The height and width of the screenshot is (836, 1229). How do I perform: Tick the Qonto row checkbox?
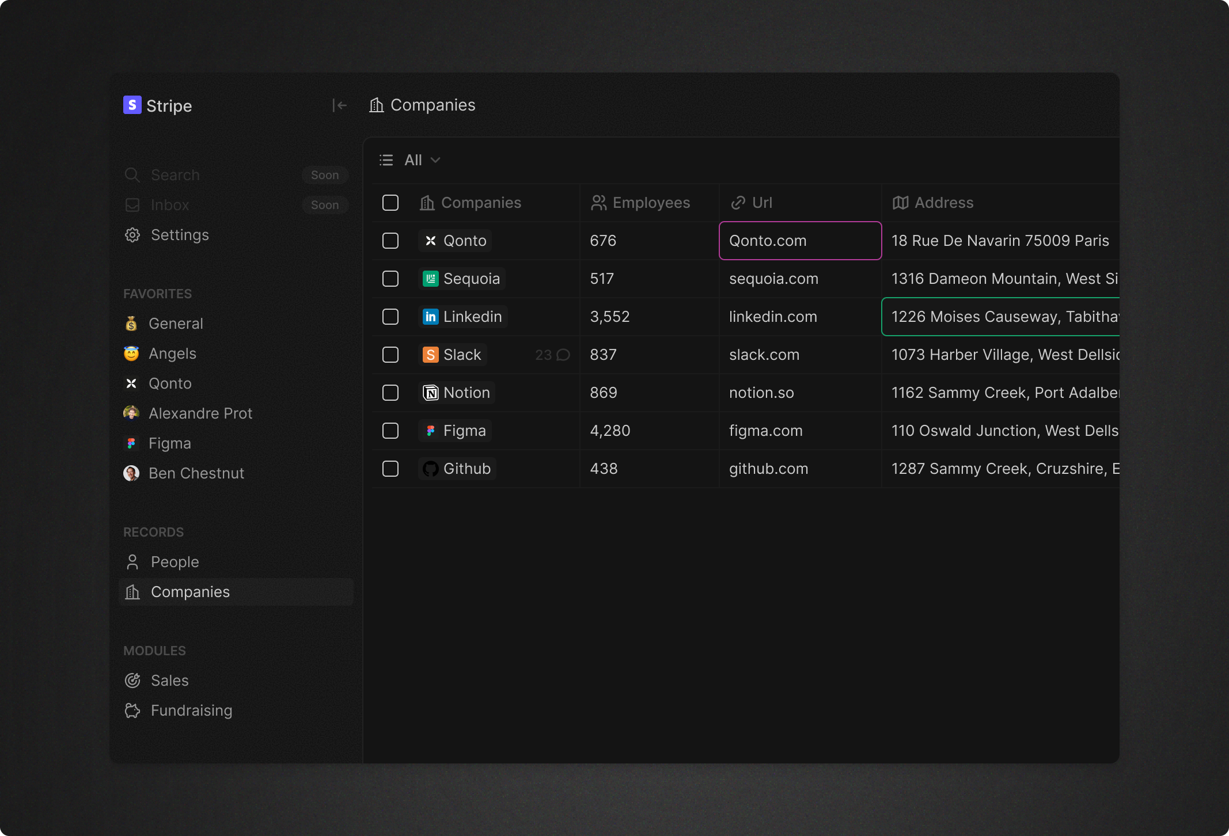390,241
